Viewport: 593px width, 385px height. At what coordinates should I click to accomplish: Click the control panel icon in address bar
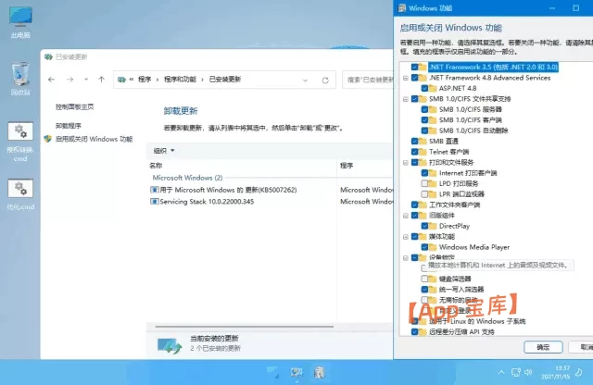click(121, 80)
